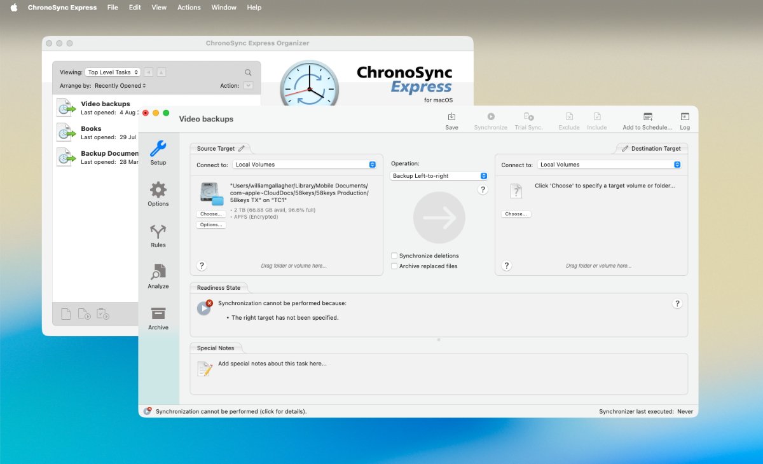Open the ChronoSync Express application menu
This screenshot has height=464, width=763.
click(62, 8)
